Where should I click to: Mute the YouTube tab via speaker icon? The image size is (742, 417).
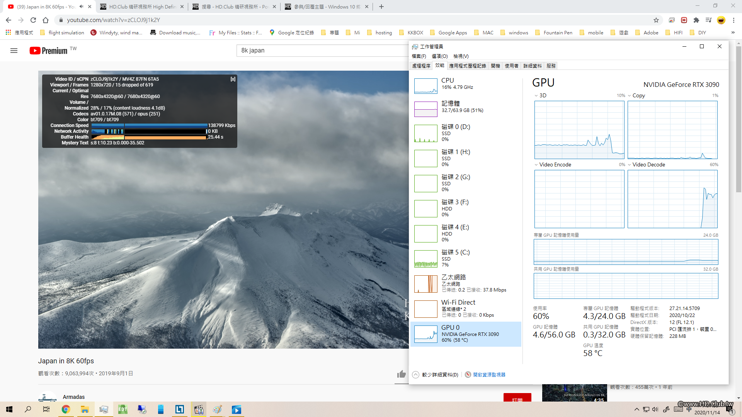[x=81, y=7]
